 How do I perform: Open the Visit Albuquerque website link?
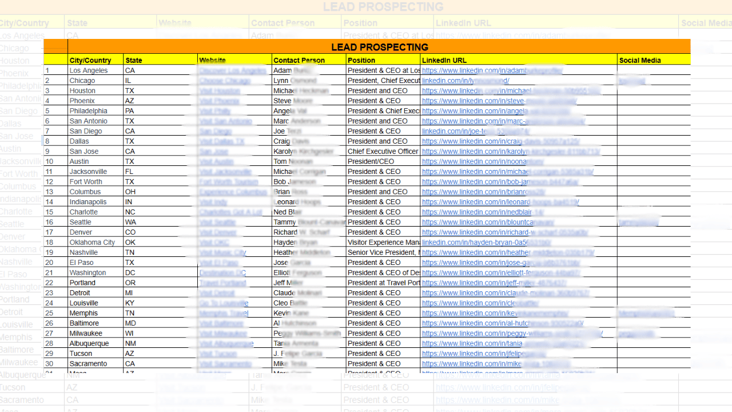click(226, 343)
